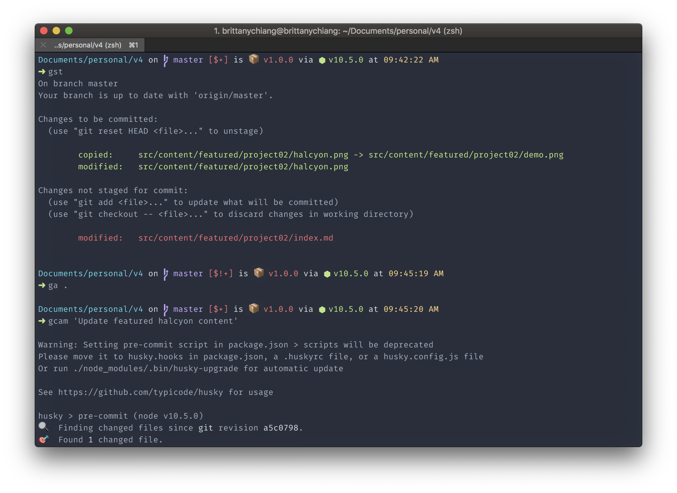
Task: Click the green Node hexagon in first prompt
Action: click(x=322, y=60)
